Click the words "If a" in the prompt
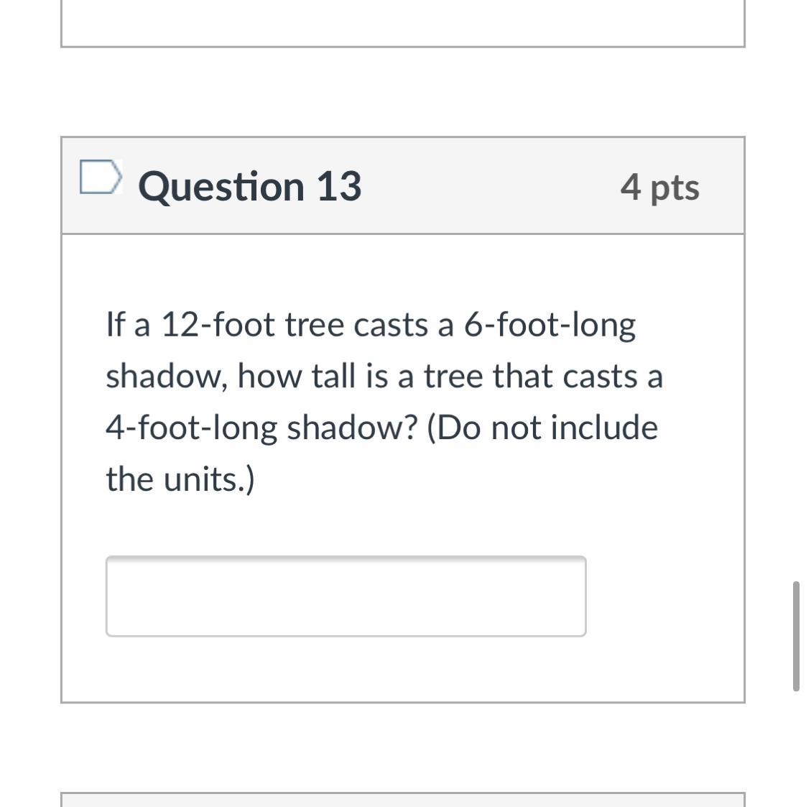Viewport: 806px width, 807px height. pyautogui.click(x=128, y=325)
